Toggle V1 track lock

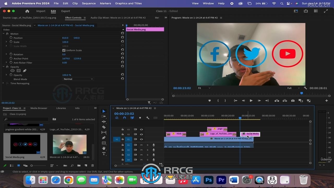(123, 139)
